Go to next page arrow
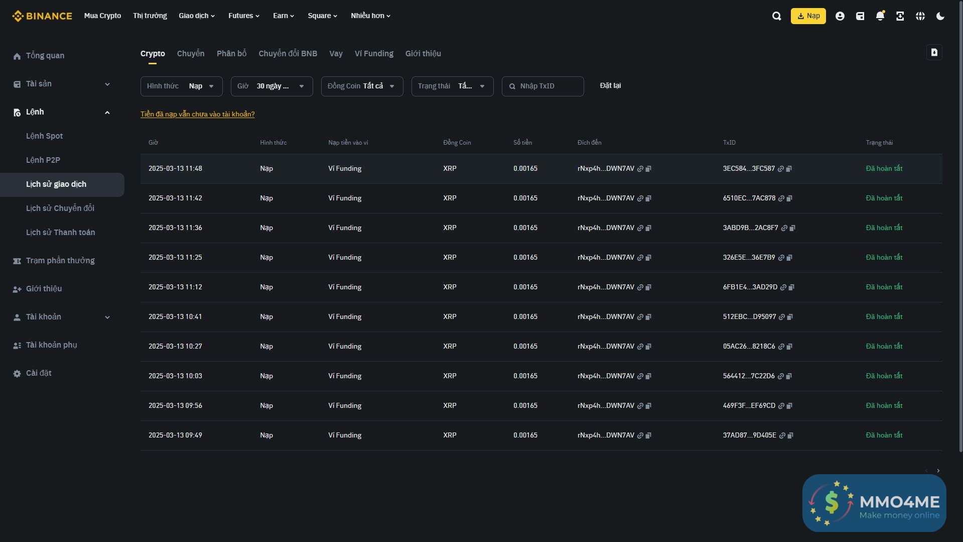Image resolution: width=963 pixels, height=542 pixels. click(938, 471)
